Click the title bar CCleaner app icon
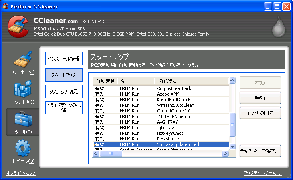Screen dimensions: 293x180 coord(6,6)
